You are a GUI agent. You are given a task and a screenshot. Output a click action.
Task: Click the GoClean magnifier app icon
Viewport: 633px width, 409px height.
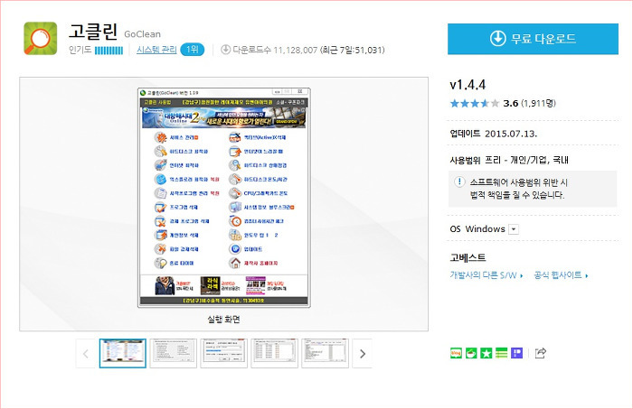41,38
